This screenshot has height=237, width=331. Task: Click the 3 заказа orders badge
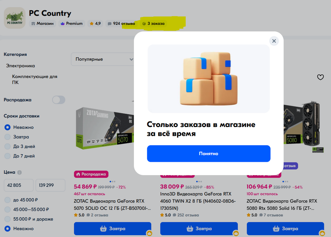153,24
